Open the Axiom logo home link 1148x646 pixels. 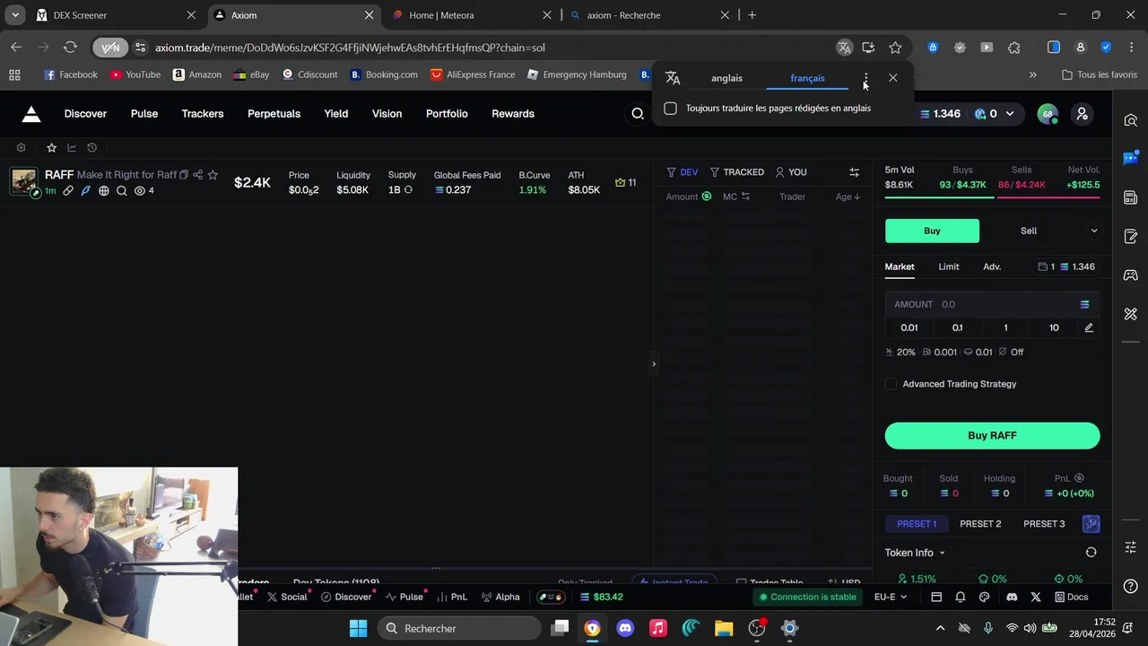tap(31, 114)
